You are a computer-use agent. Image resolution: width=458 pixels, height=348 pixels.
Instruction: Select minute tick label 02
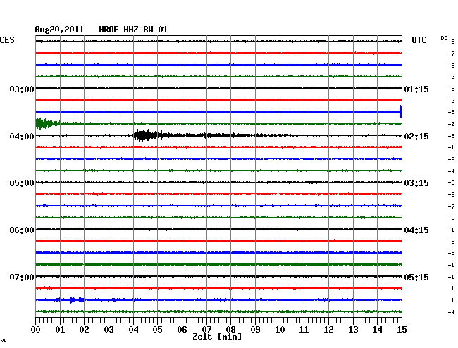[x=84, y=330]
